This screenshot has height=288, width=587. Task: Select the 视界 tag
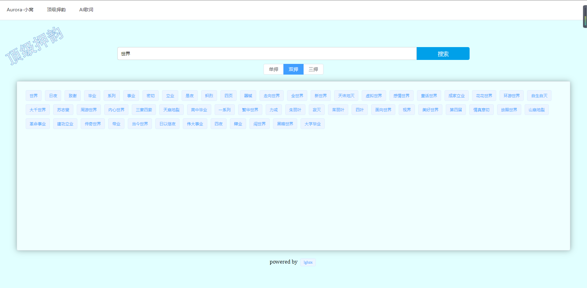[407, 110]
